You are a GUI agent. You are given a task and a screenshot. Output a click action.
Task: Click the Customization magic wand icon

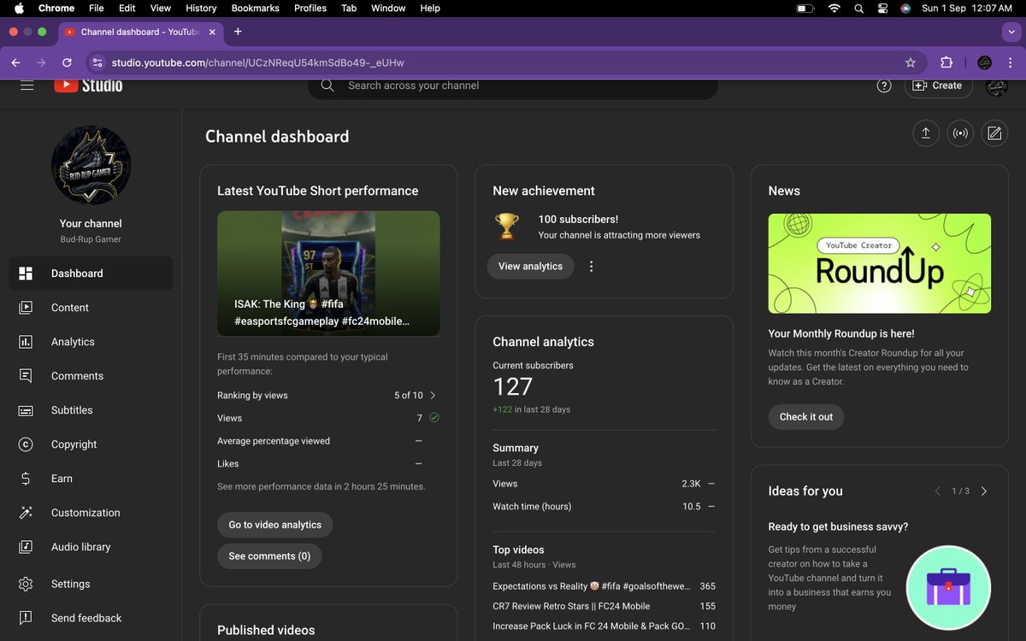[x=26, y=513]
